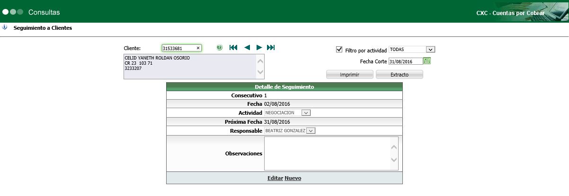This screenshot has width=569, height=196.
Task: Open the Fecha Corte calendar picker
Action: tap(427, 61)
